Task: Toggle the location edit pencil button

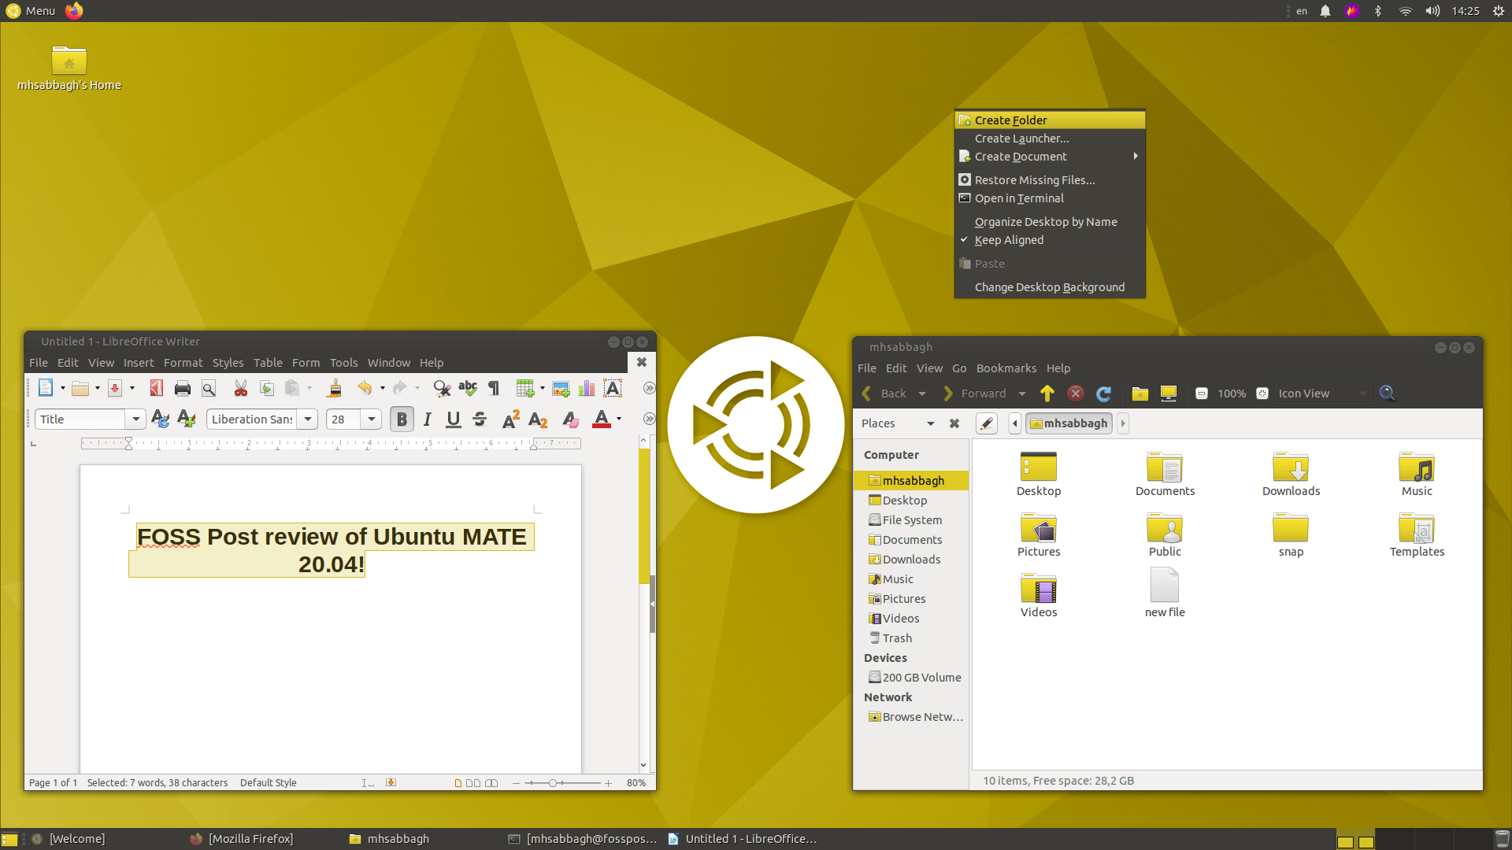Action: coord(986,423)
